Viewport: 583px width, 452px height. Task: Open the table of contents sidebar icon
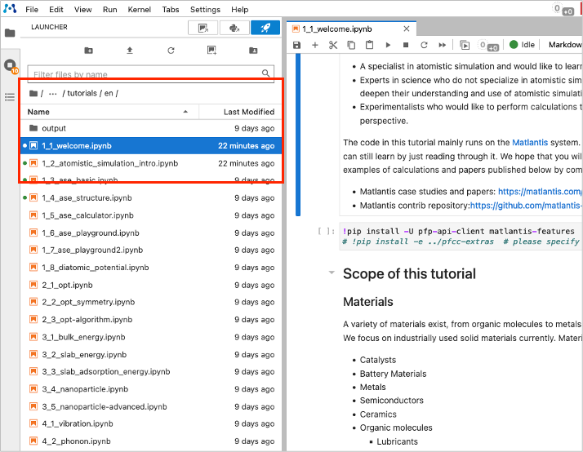10,96
